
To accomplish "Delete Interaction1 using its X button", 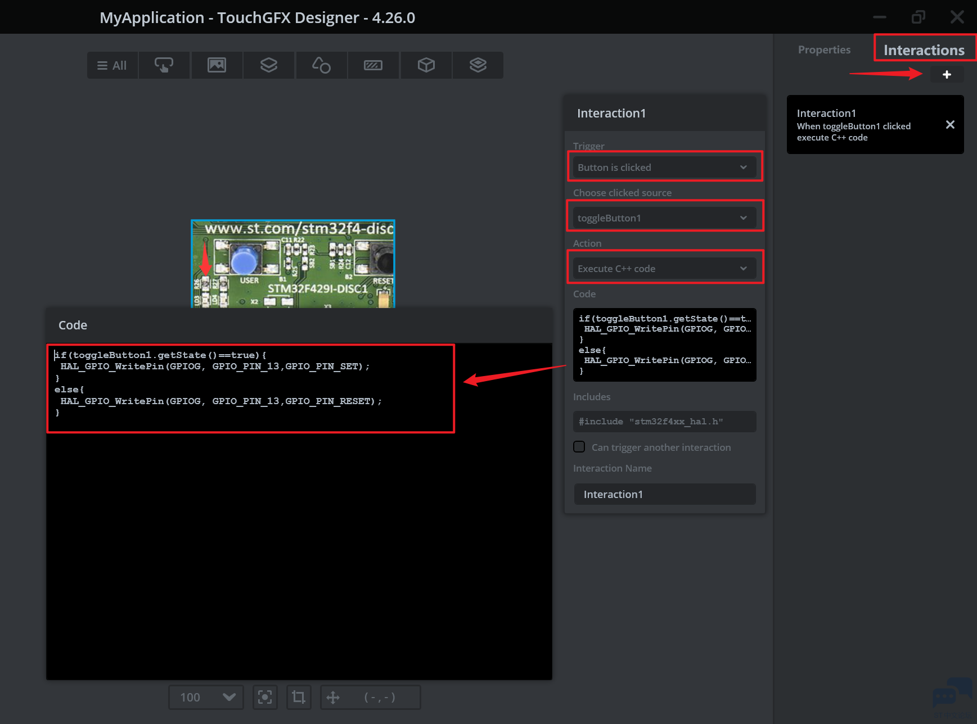I will pos(949,125).
